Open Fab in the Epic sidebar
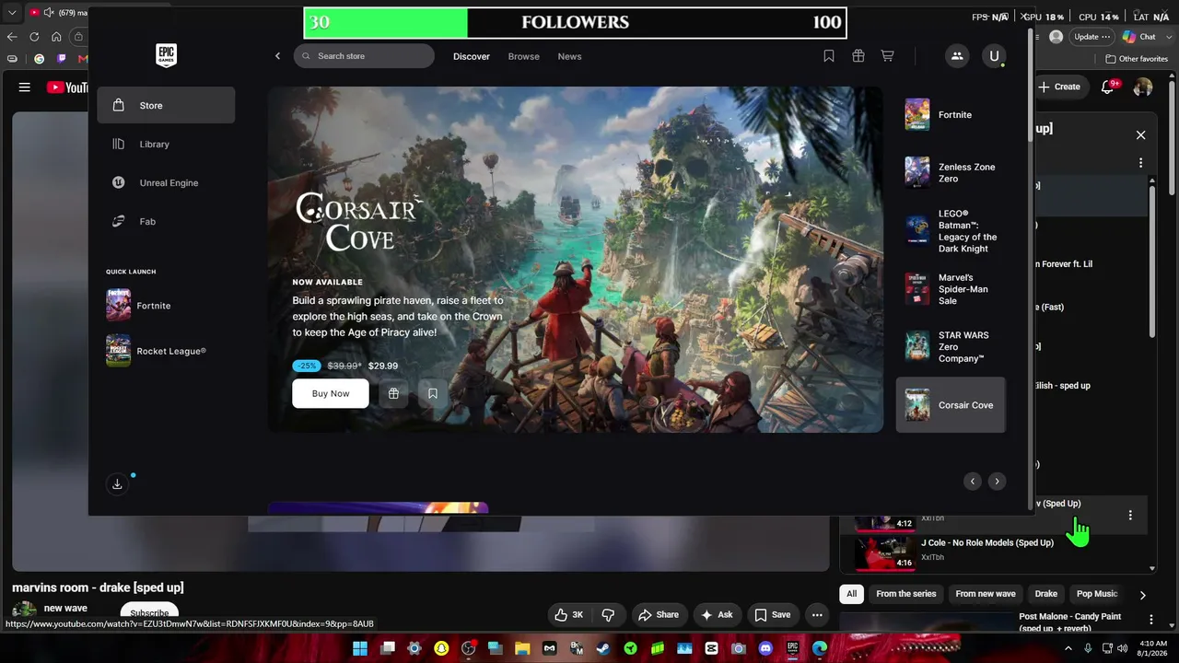Image resolution: width=1179 pixels, height=663 pixels. pos(166,221)
